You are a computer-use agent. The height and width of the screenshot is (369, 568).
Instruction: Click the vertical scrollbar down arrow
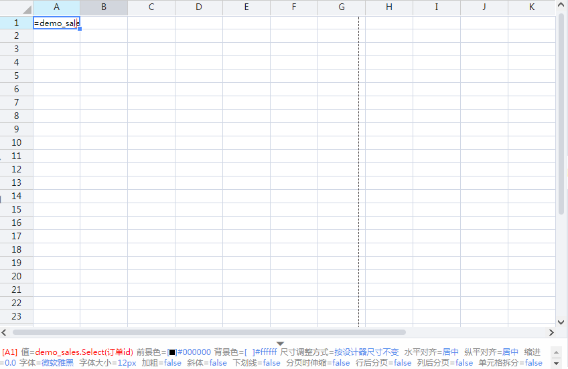pos(561,320)
